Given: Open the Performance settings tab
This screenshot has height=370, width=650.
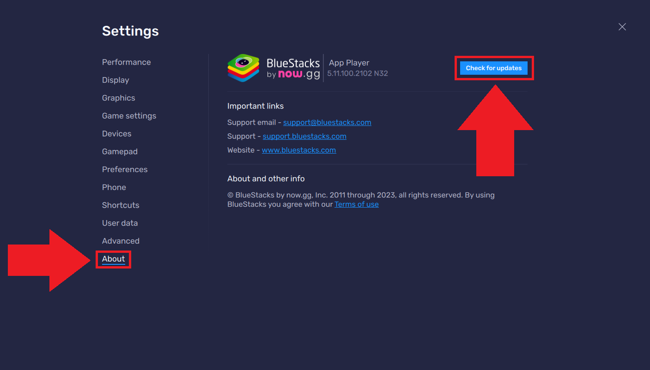Looking at the screenshot, I should point(126,62).
